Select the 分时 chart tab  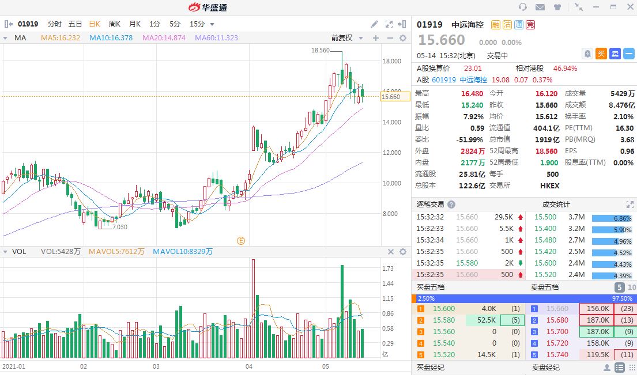click(55, 24)
